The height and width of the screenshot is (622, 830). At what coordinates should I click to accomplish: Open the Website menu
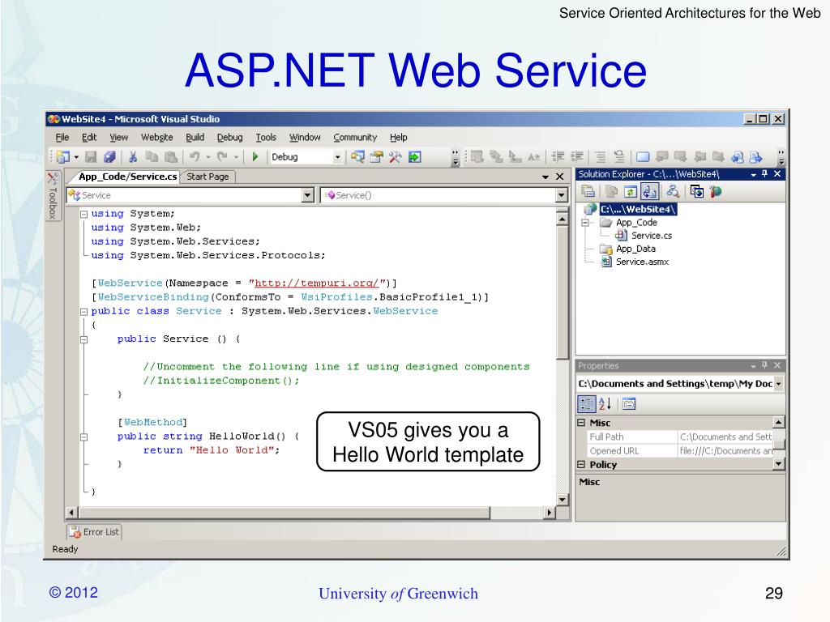point(156,138)
